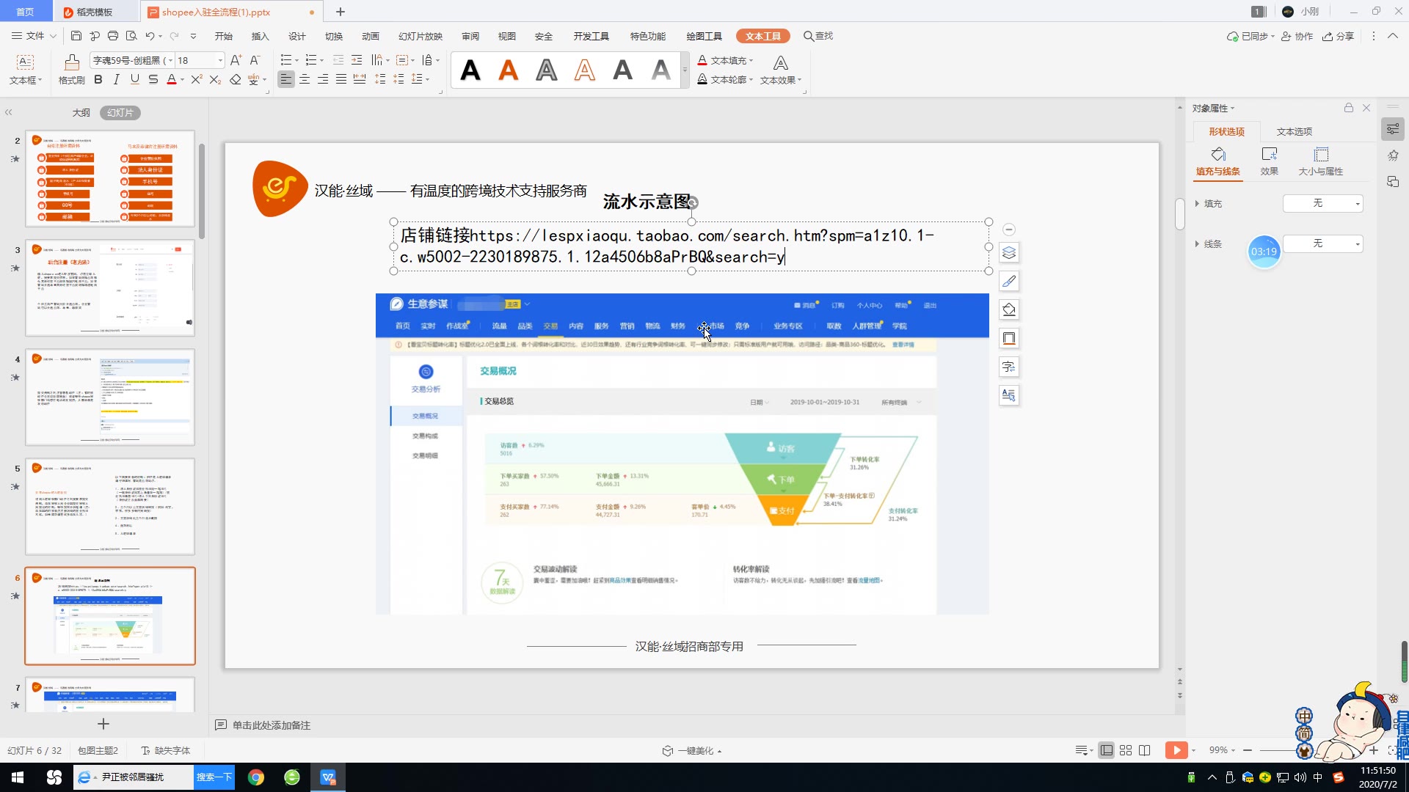Click the text selection floating icon
This screenshot has height=792, width=1409.
tap(1009, 395)
